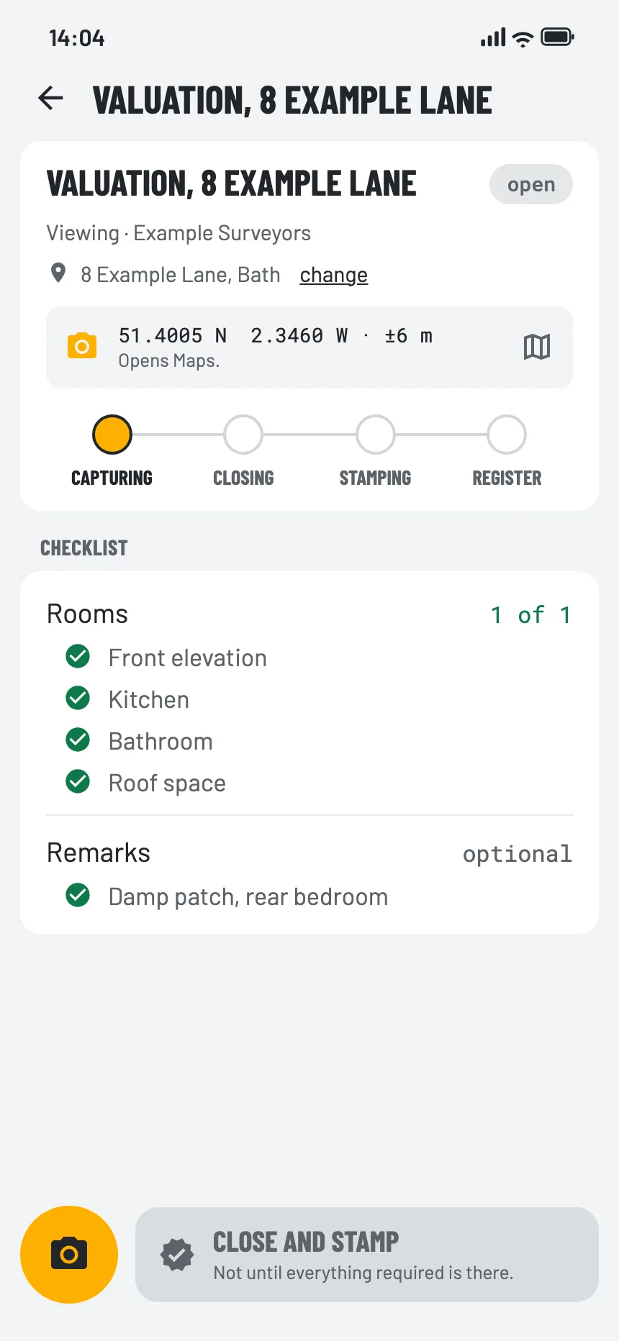Toggle the Front elevation checkmark
The height and width of the screenshot is (1341, 619).
[78, 656]
